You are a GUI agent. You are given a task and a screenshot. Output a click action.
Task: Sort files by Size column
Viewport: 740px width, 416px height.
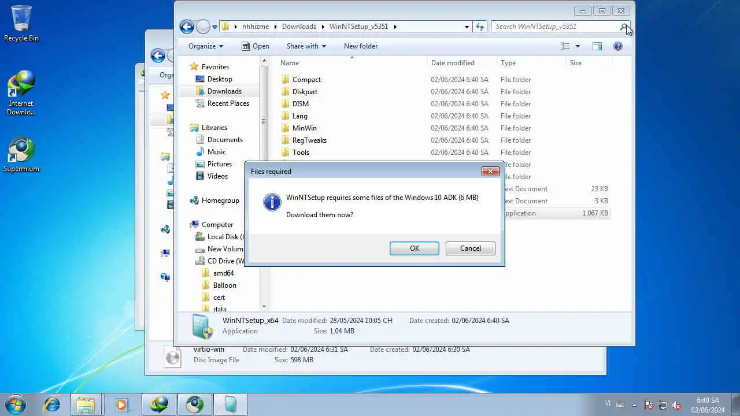tap(589, 63)
